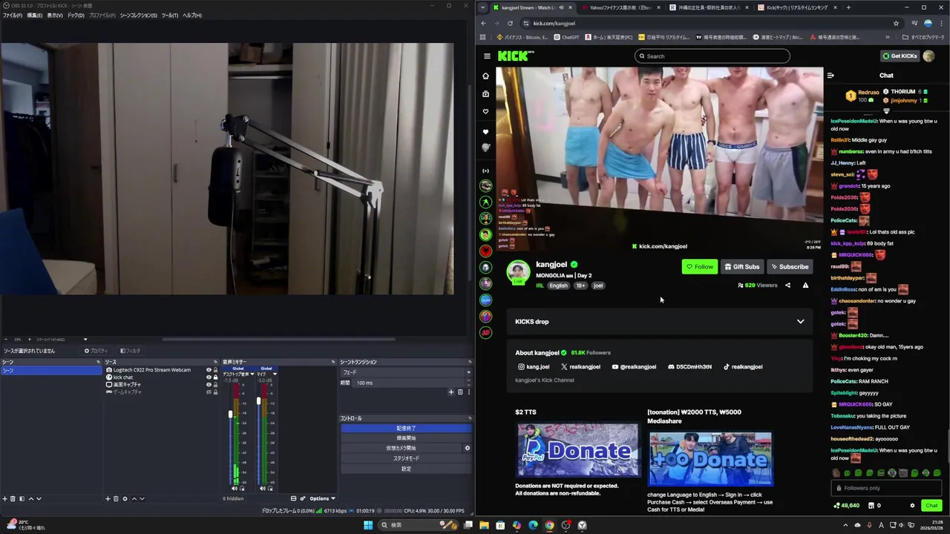Open Kick hamburger sidebar menu

coord(487,56)
